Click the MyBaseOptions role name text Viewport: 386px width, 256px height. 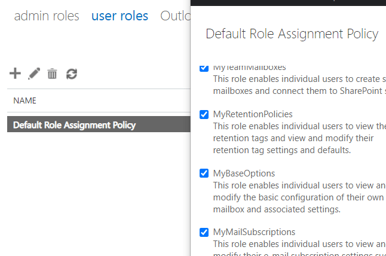(244, 173)
